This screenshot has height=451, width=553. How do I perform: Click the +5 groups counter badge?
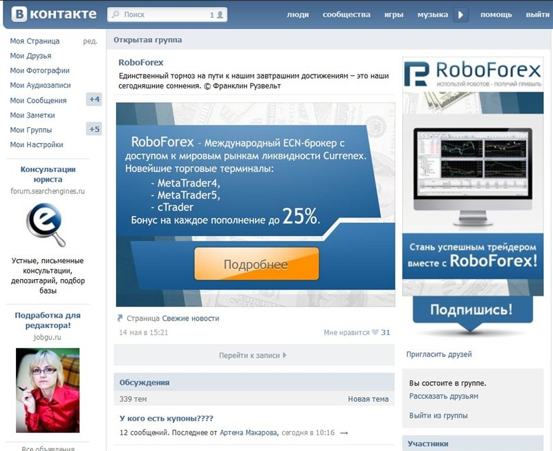tap(94, 129)
